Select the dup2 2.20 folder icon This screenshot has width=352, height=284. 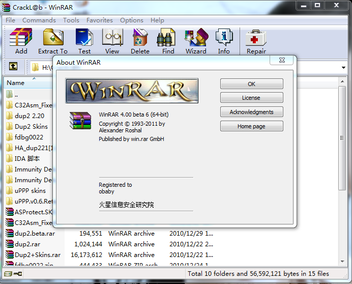click(x=10, y=116)
